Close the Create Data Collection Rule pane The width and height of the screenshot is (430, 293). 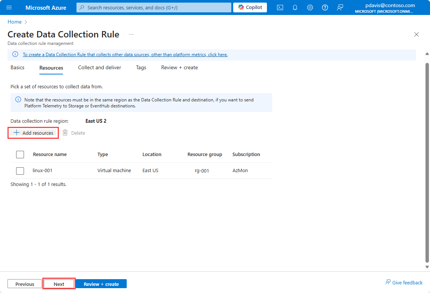tap(416, 34)
